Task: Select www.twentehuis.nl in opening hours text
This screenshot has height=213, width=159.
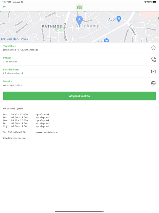Action: pyautogui.click(x=47, y=132)
